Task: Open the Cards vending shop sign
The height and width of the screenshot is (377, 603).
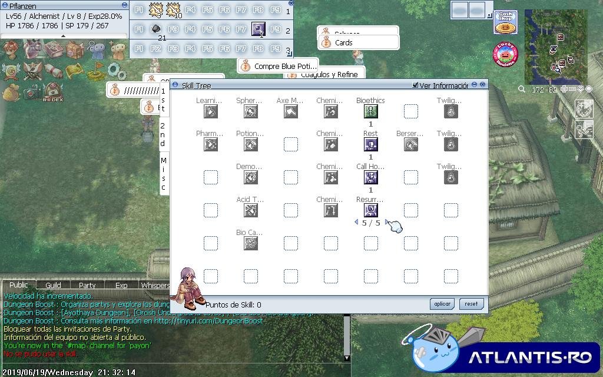Action: click(359, 42)
